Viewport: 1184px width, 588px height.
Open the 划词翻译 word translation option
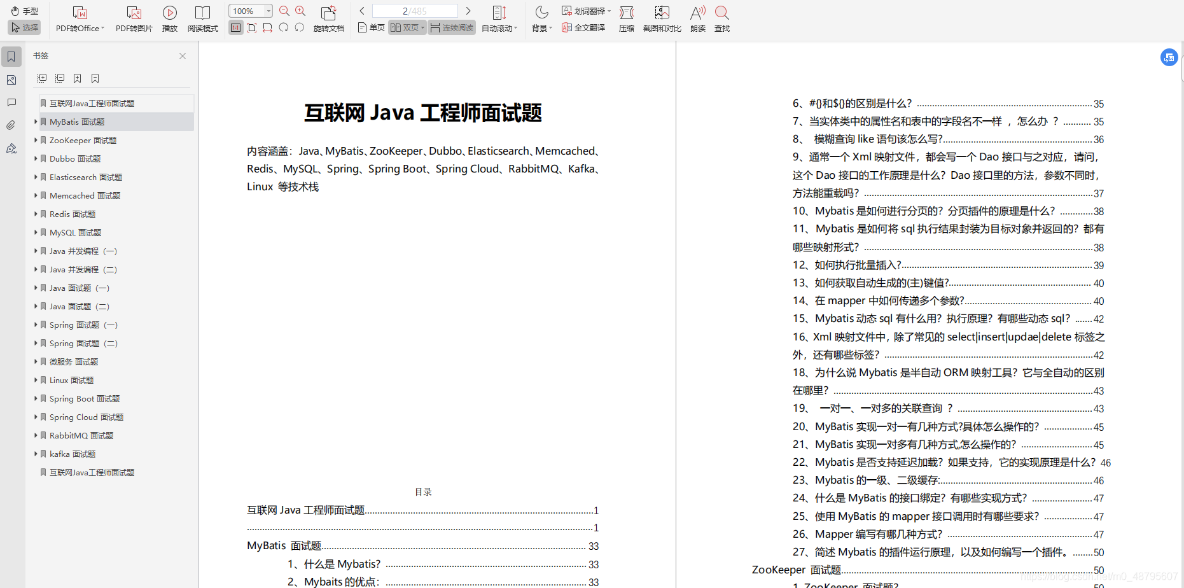point(586,11)
